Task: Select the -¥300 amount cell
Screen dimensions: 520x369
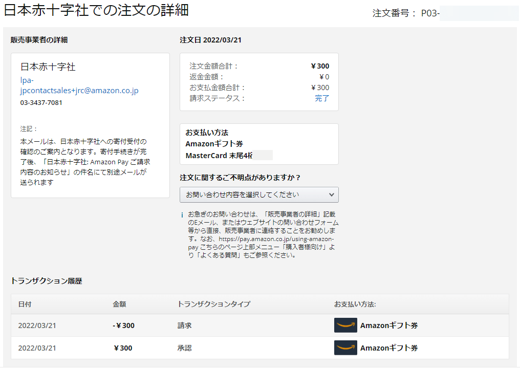Action: (123, 325)
